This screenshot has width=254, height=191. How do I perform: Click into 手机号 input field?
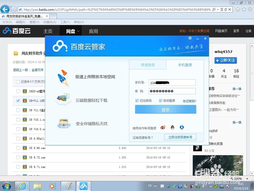172,83
